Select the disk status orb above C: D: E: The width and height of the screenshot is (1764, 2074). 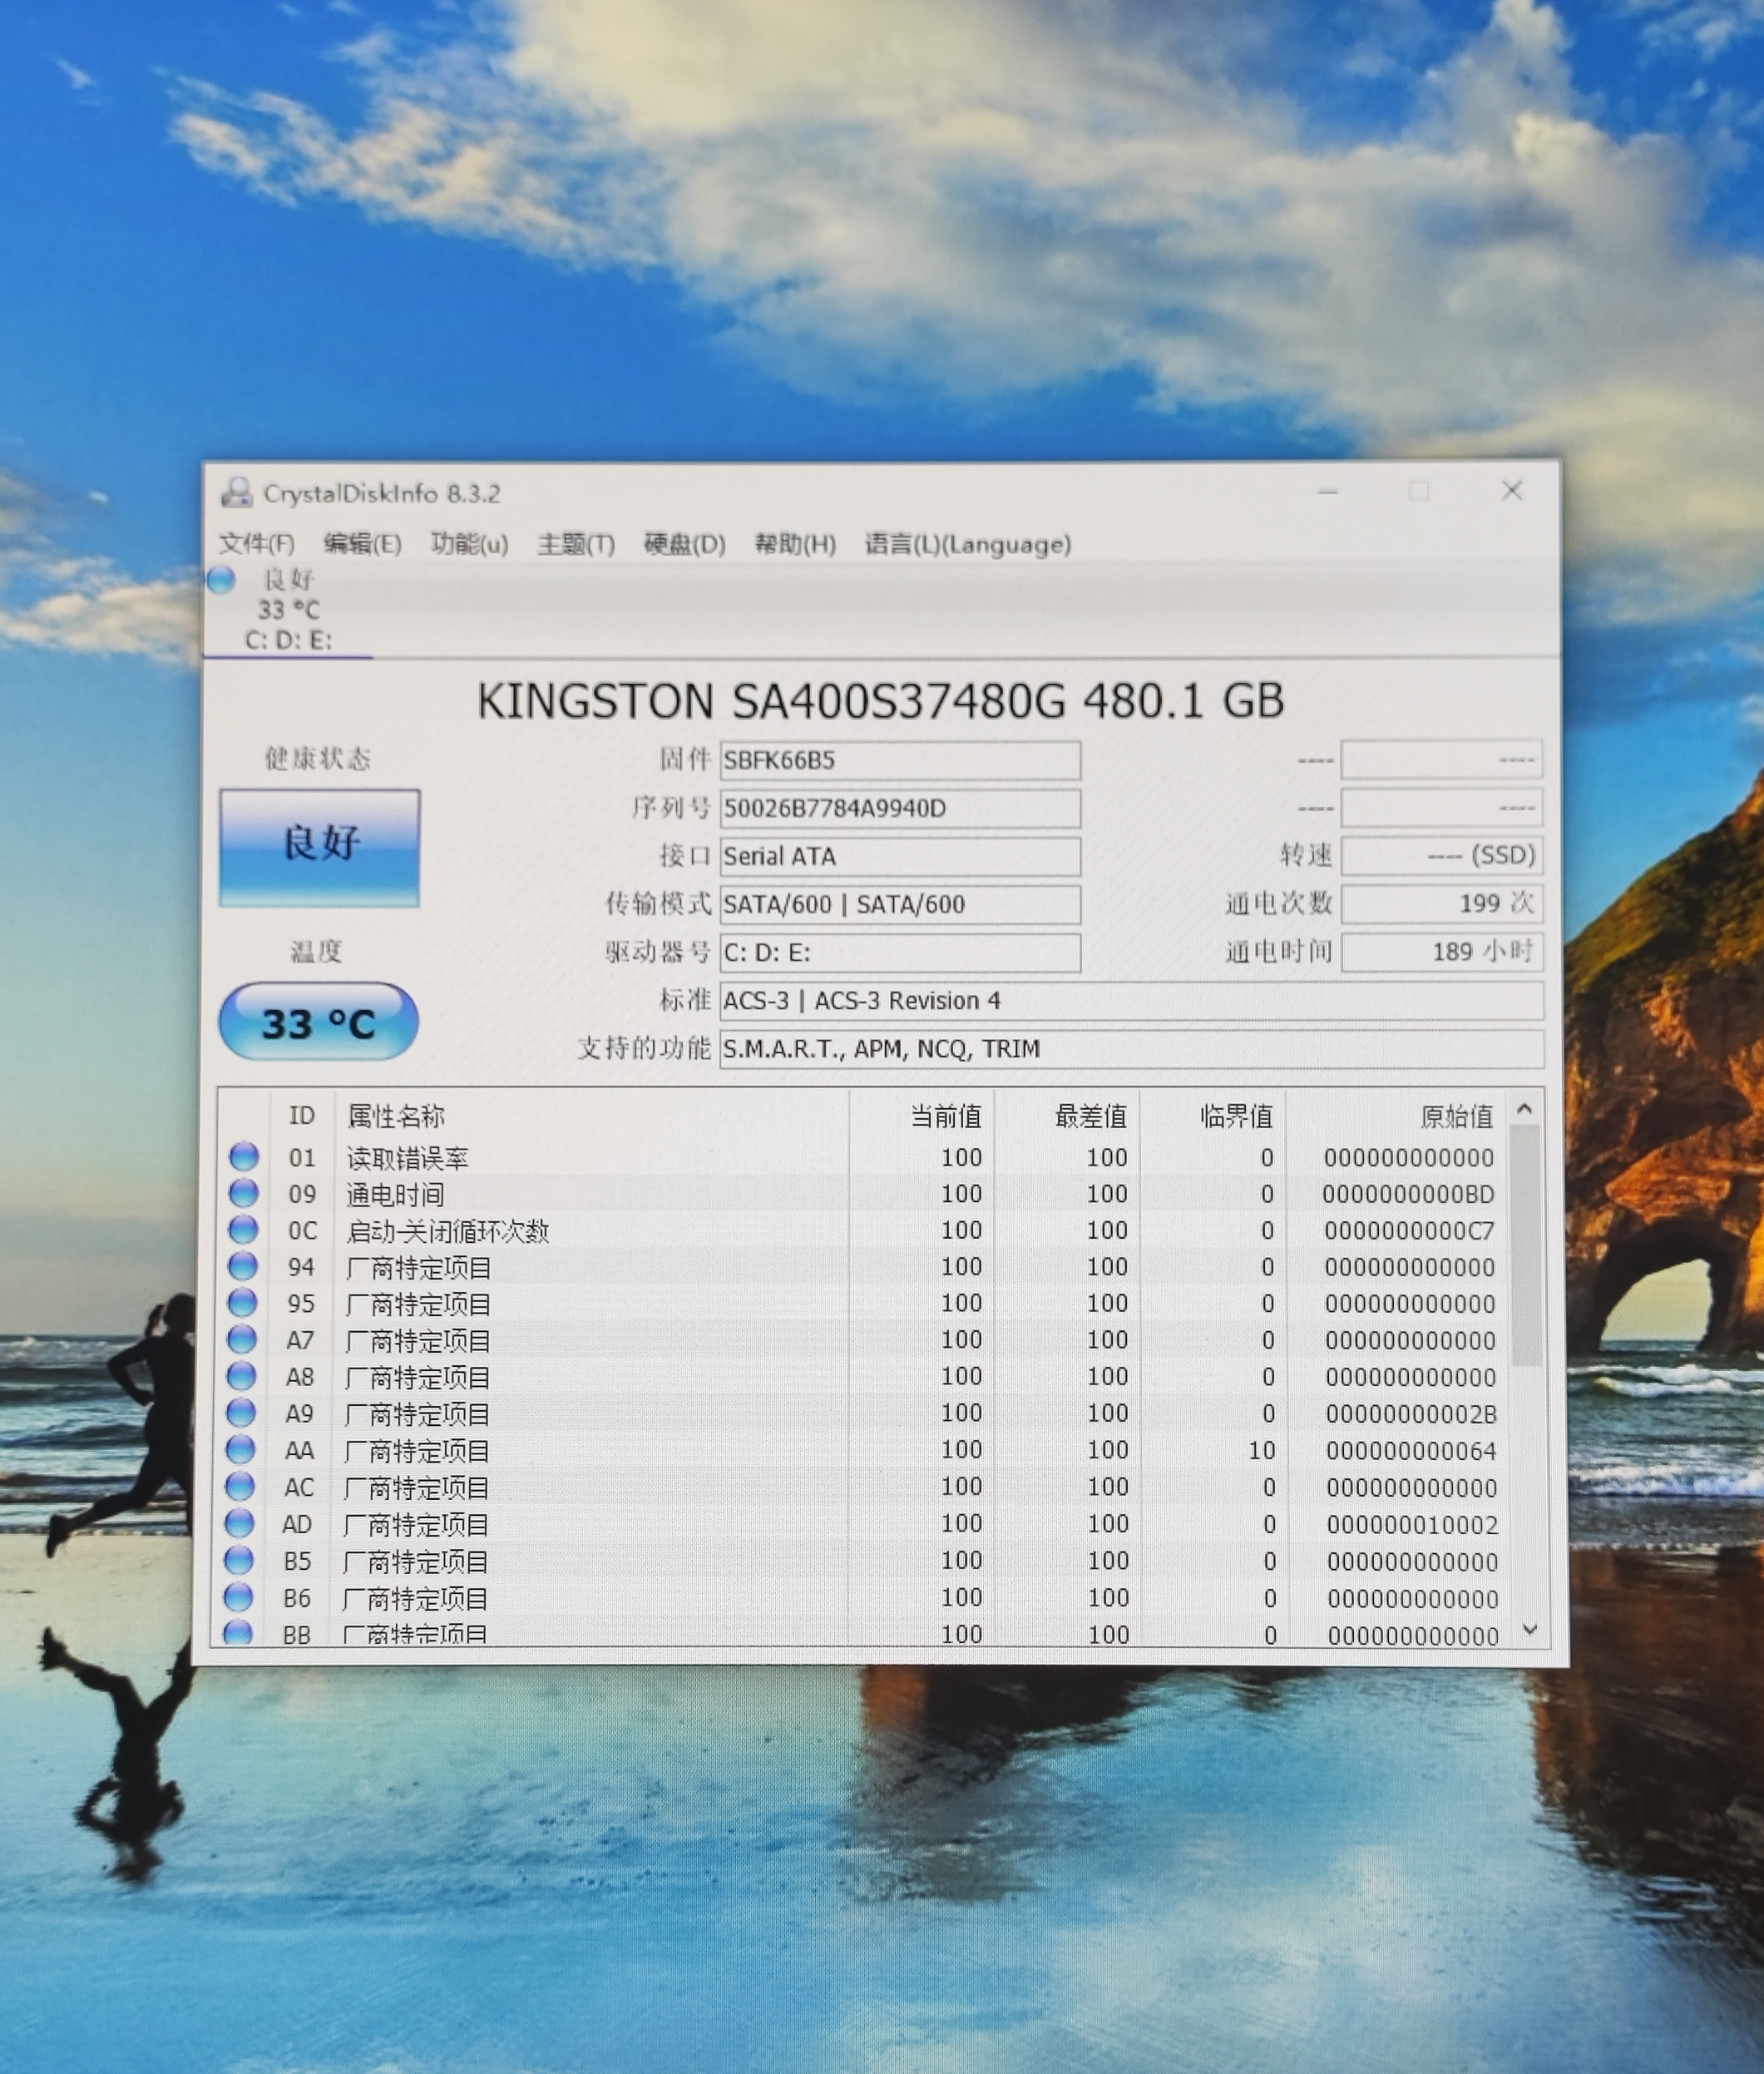coord(221,579)
